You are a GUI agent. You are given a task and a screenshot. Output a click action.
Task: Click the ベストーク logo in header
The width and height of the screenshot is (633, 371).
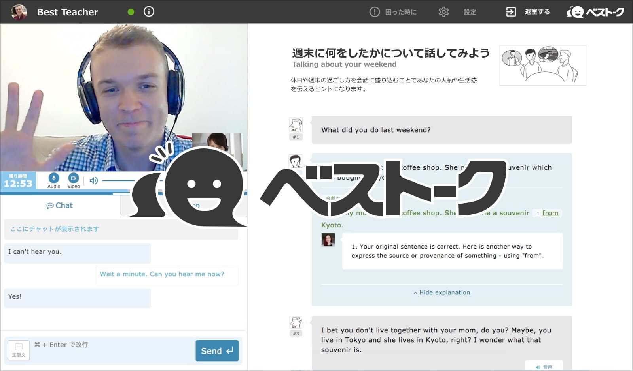595,12
